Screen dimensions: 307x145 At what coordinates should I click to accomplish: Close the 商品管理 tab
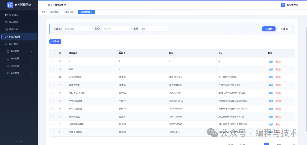click(x=60, y=12)
